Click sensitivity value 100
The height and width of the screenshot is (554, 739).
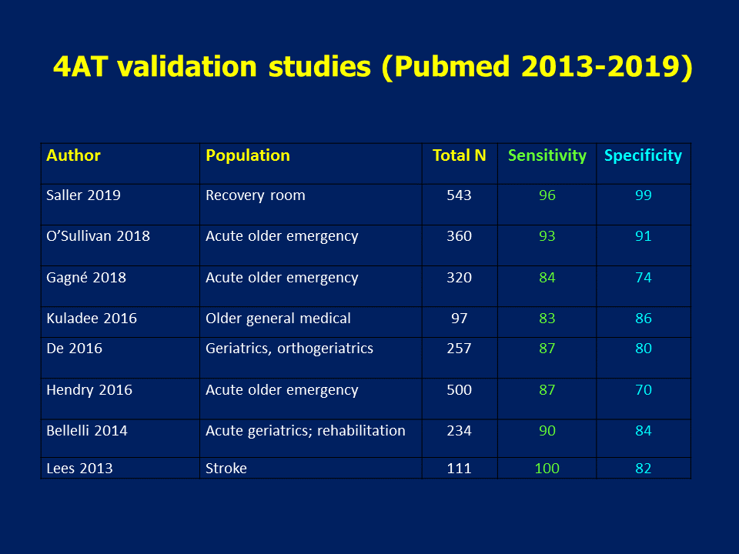tap(547, 469)
